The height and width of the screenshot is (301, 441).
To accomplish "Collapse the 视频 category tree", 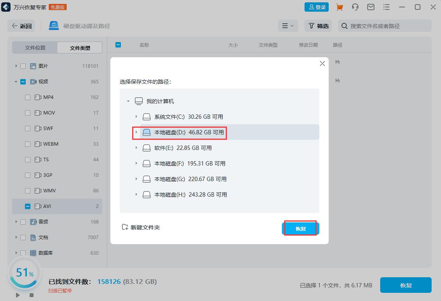I will [16, 82].
